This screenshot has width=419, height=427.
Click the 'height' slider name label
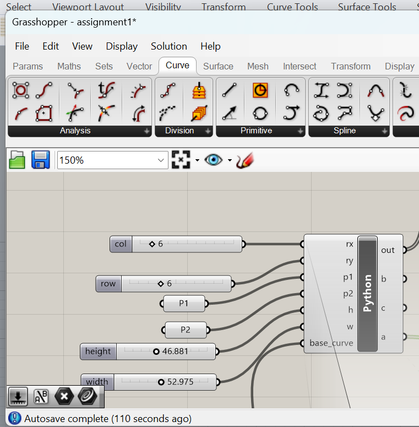point(98,352)
